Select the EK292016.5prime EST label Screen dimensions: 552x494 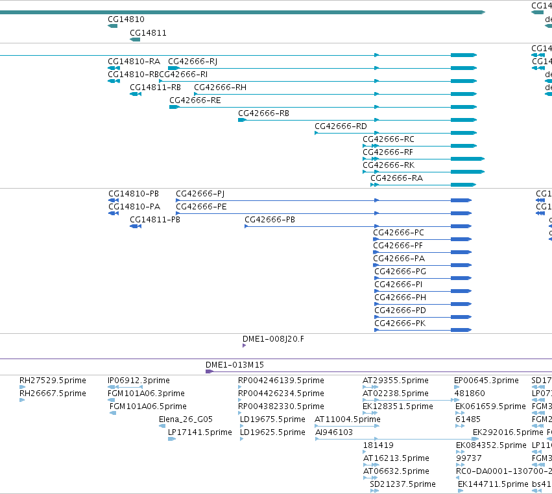(x=508, y=432)
